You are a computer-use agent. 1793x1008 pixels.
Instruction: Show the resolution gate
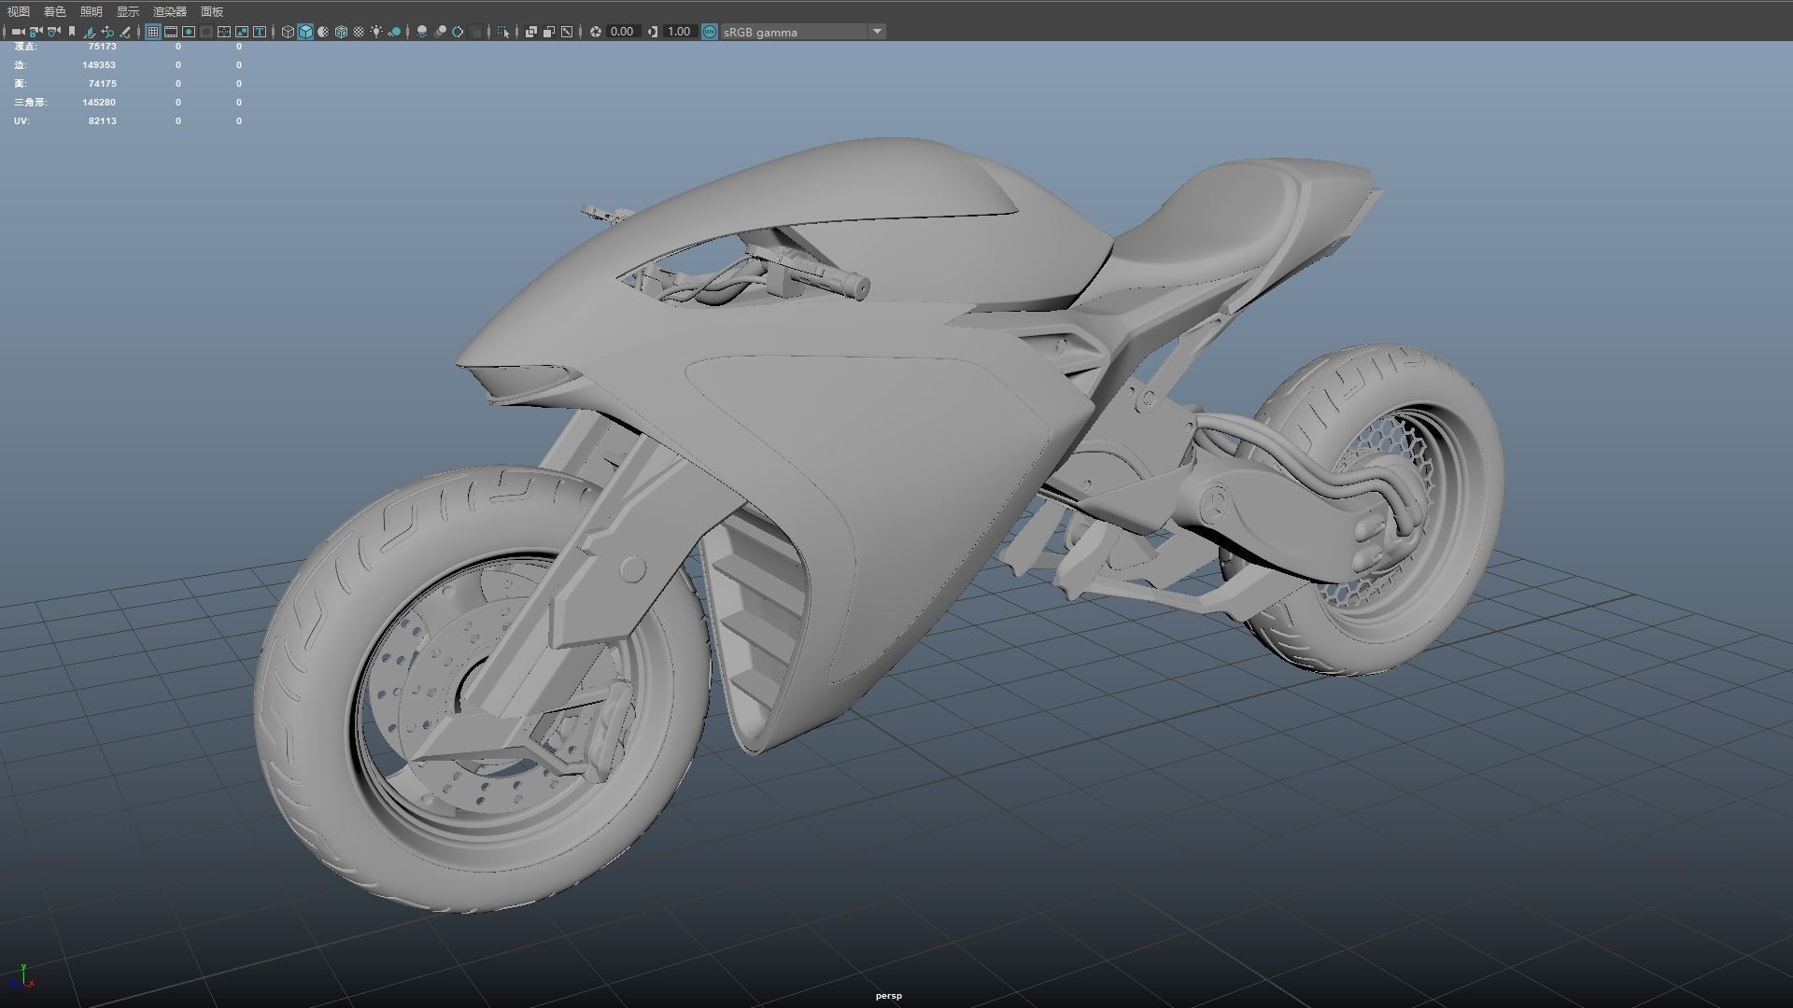point(190,31)
